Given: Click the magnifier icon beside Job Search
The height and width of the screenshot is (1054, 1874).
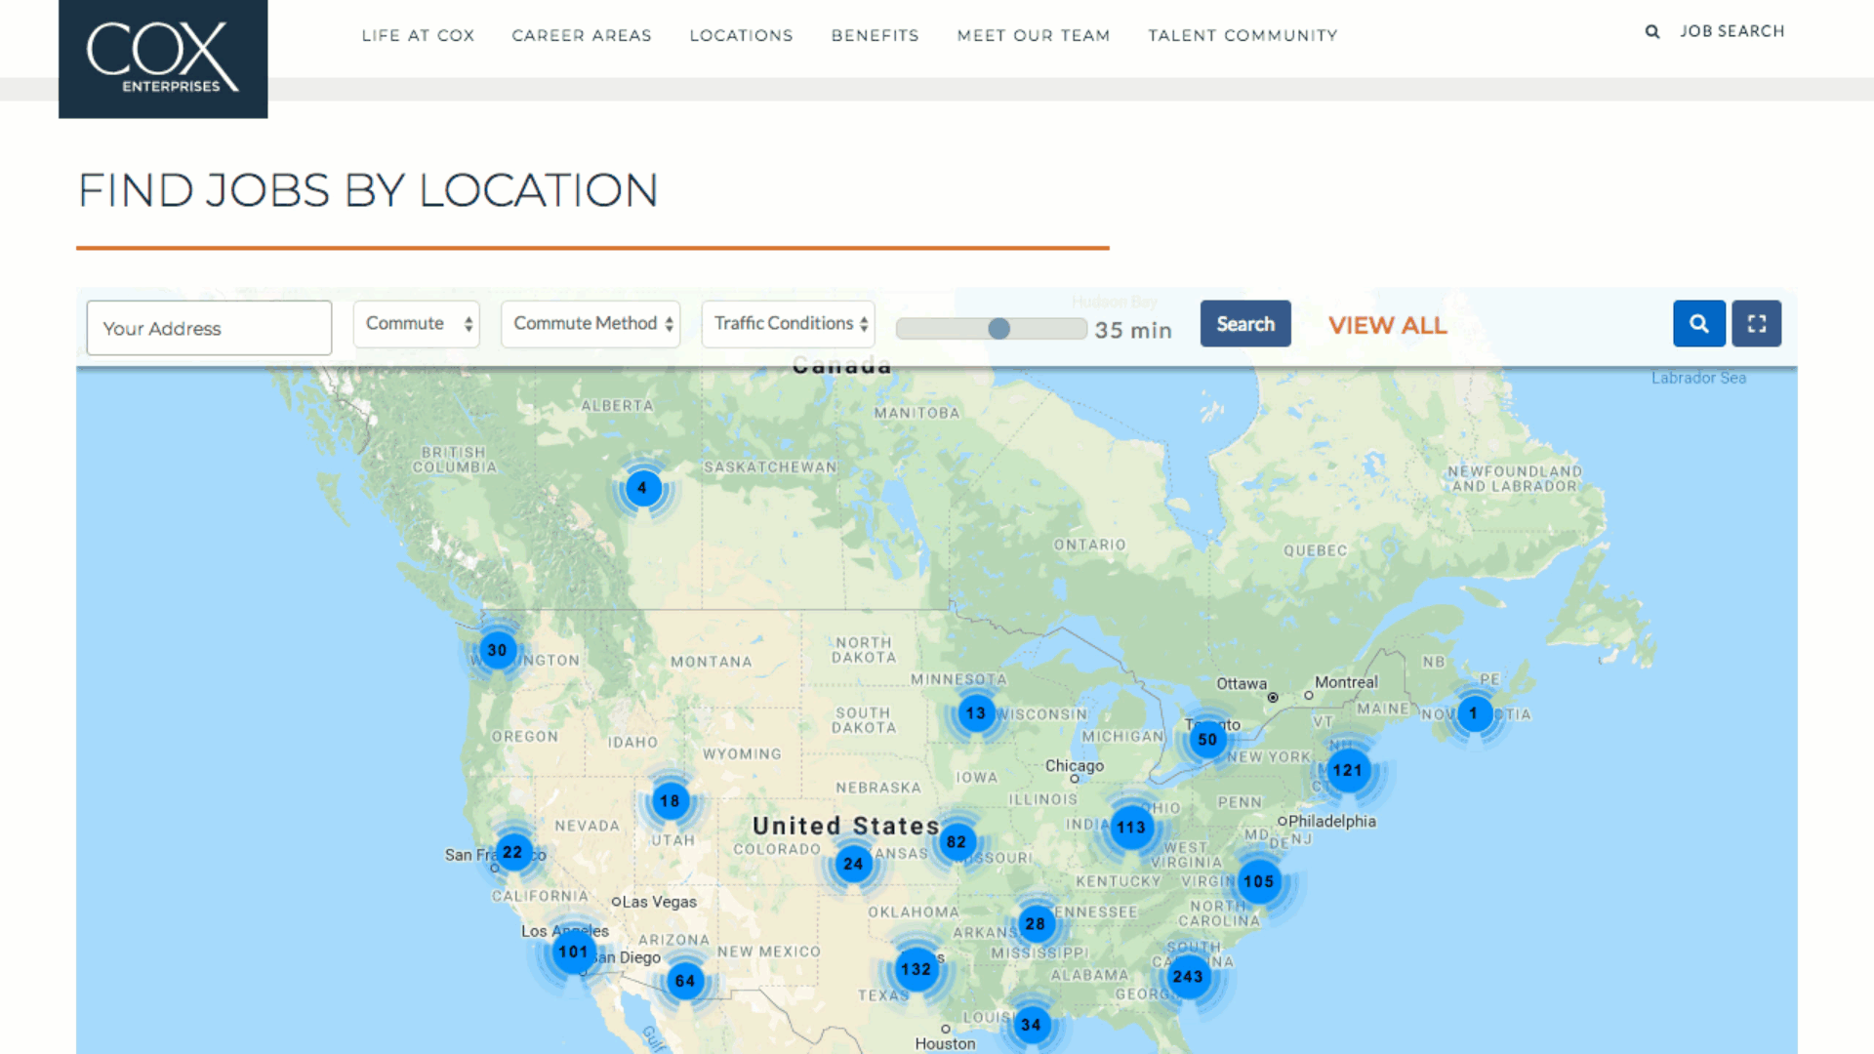Looking at the screenshot, I should click(1652, 32).
